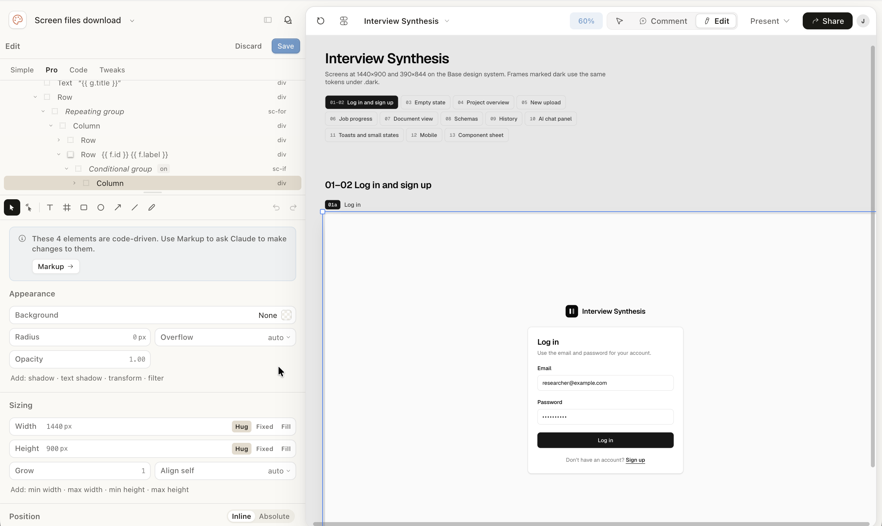
Task: Select the Arrow drawing tool
Action: 118,207
